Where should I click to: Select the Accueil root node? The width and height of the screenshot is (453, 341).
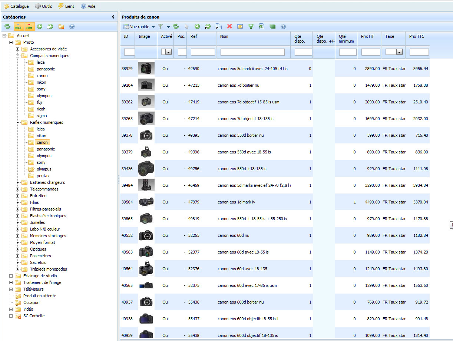pyautogui.click(x=23, y=36)
